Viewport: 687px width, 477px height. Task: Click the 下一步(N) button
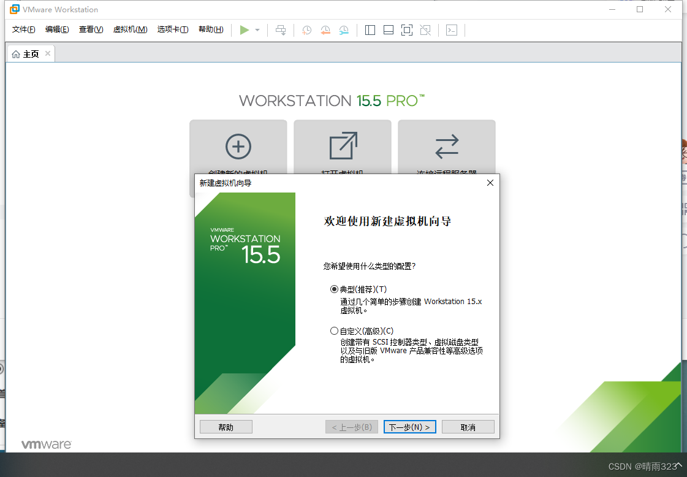click(409, 427)
